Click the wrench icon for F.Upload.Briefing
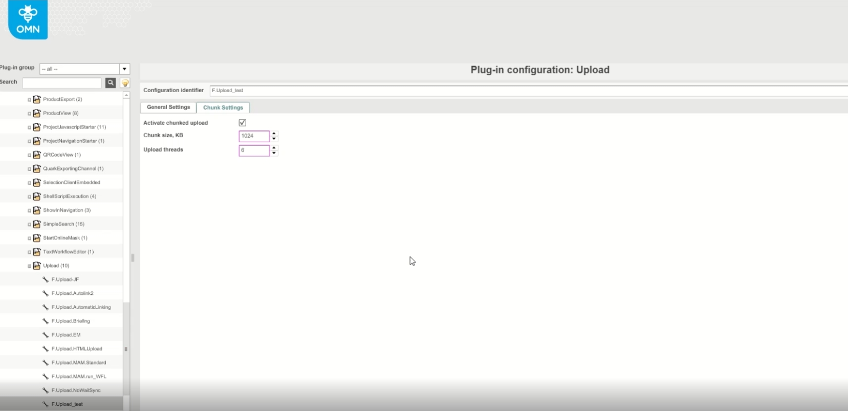 (46, 321)
